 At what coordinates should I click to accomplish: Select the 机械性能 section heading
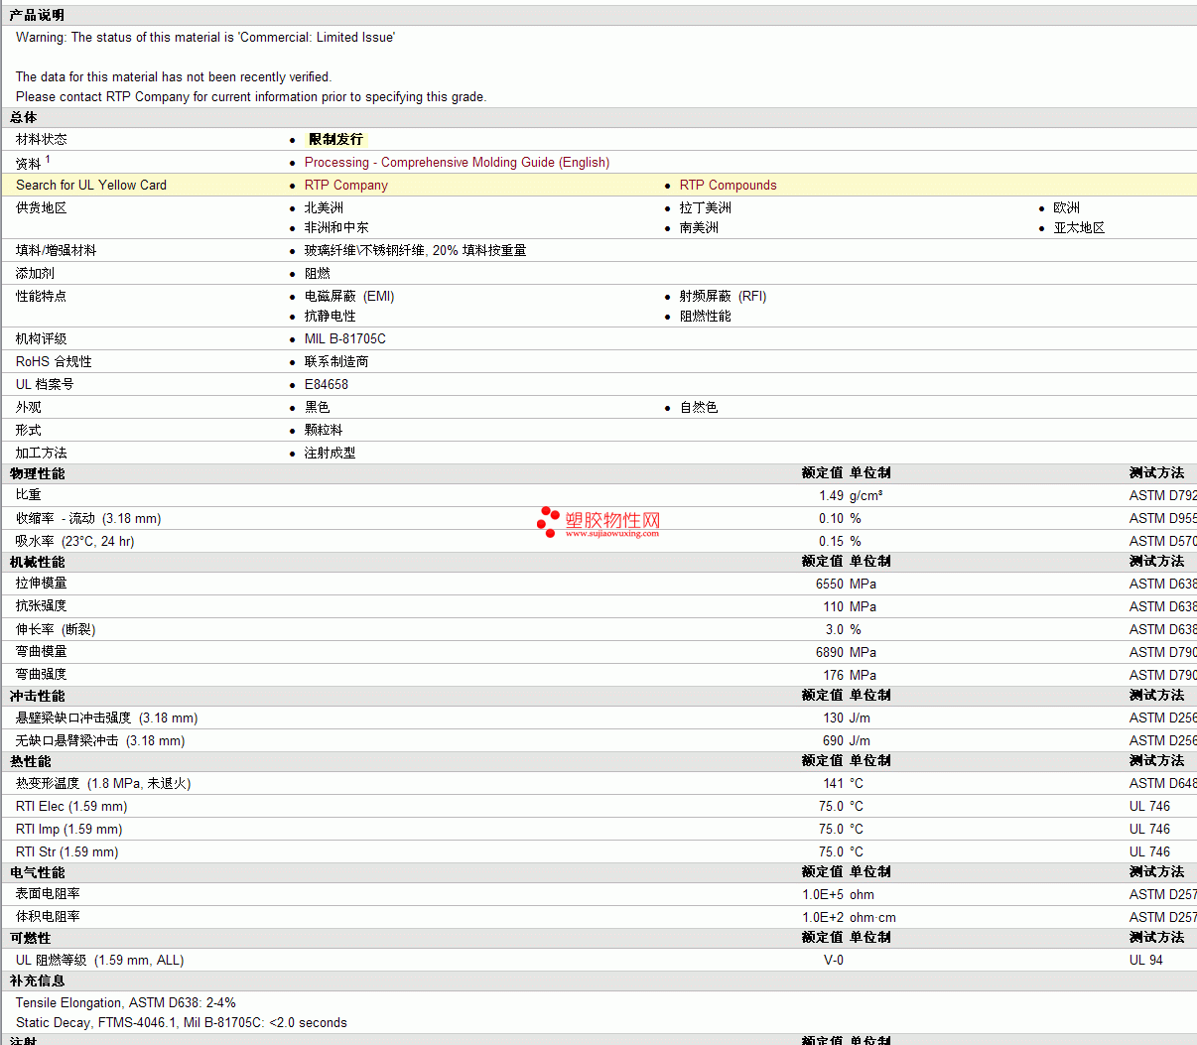tap(37, 562)
